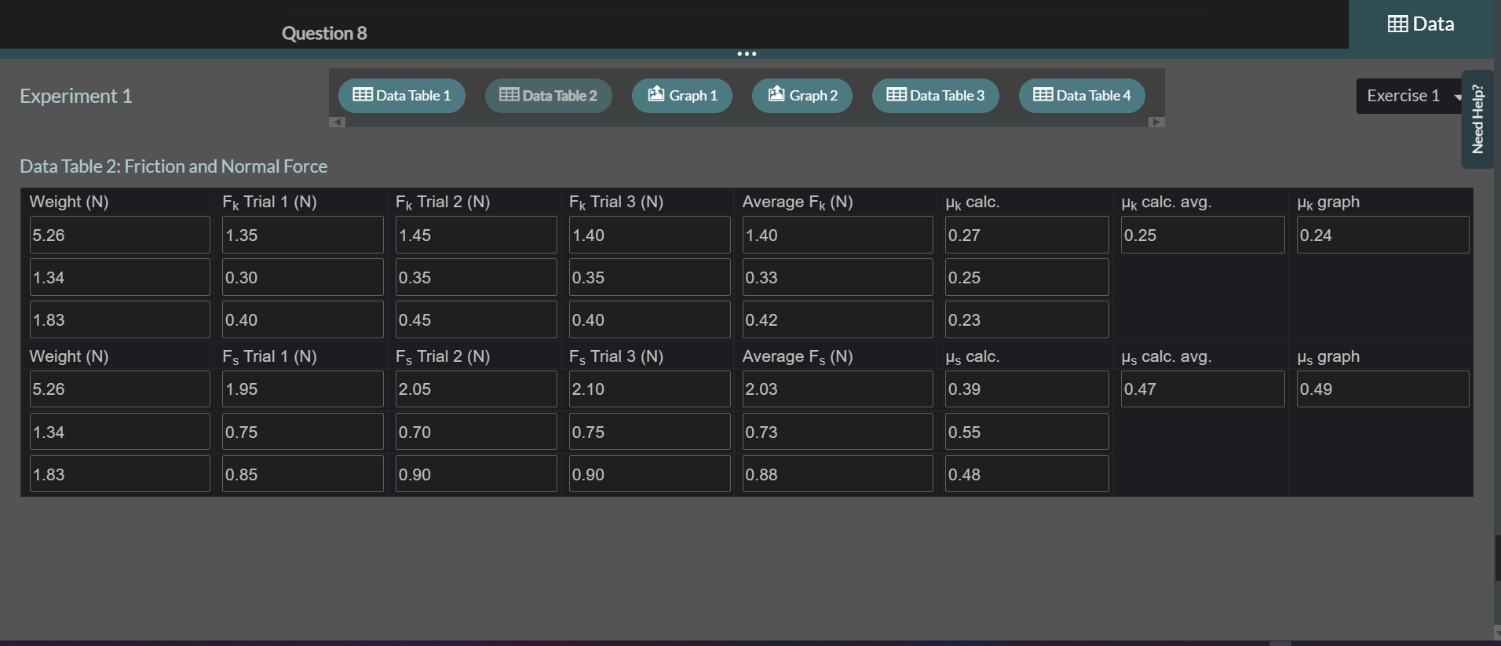Screen dimensions: 1501x646
Task: Click the three-dot panel handle
Action: click(747, 53)
